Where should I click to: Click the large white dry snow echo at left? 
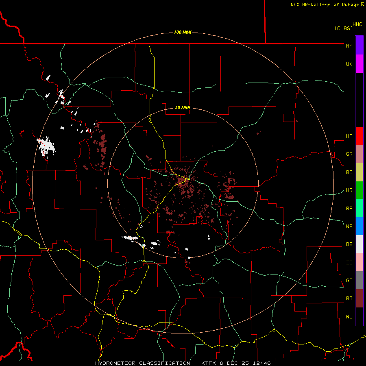tap(46, 146)
